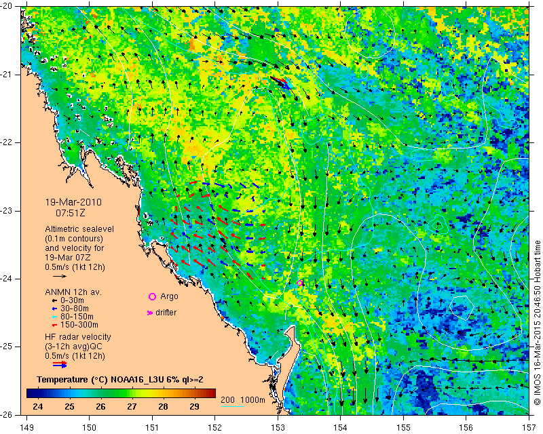
Task: Click the date text 19-Mar-2010
Action: (x=73, y=202)
